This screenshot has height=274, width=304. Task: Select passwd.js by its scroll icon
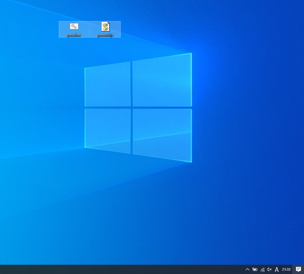105,27
